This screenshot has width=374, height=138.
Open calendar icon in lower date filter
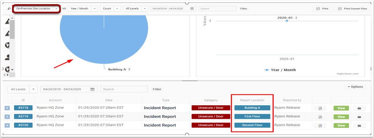coord(93,89)
